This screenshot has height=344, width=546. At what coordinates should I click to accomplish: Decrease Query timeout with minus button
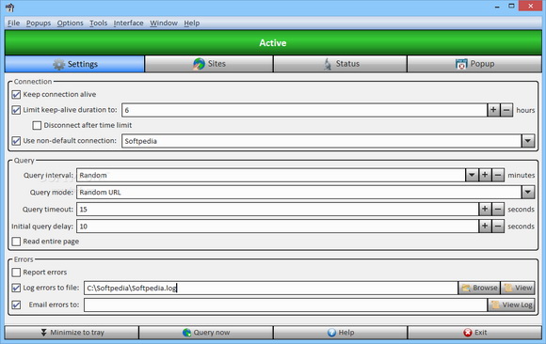498,209
